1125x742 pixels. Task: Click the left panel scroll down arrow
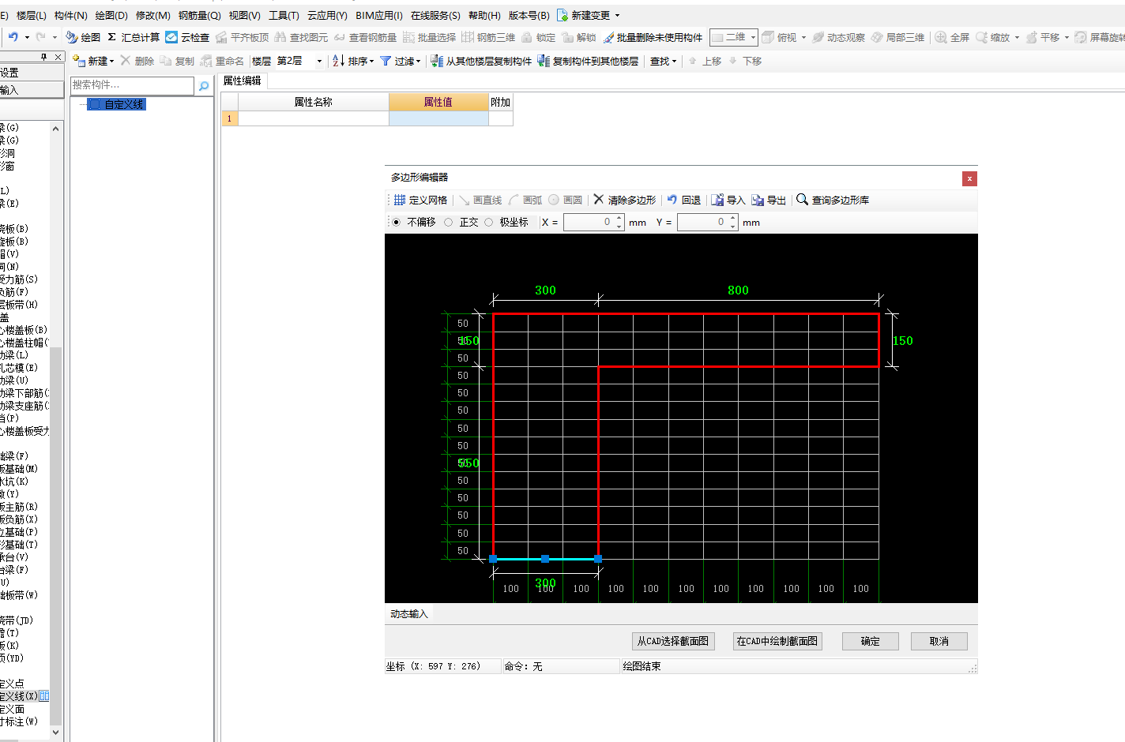[55, 732]
